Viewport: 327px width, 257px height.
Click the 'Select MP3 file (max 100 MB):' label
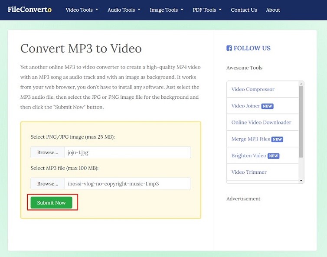[65, 168]
